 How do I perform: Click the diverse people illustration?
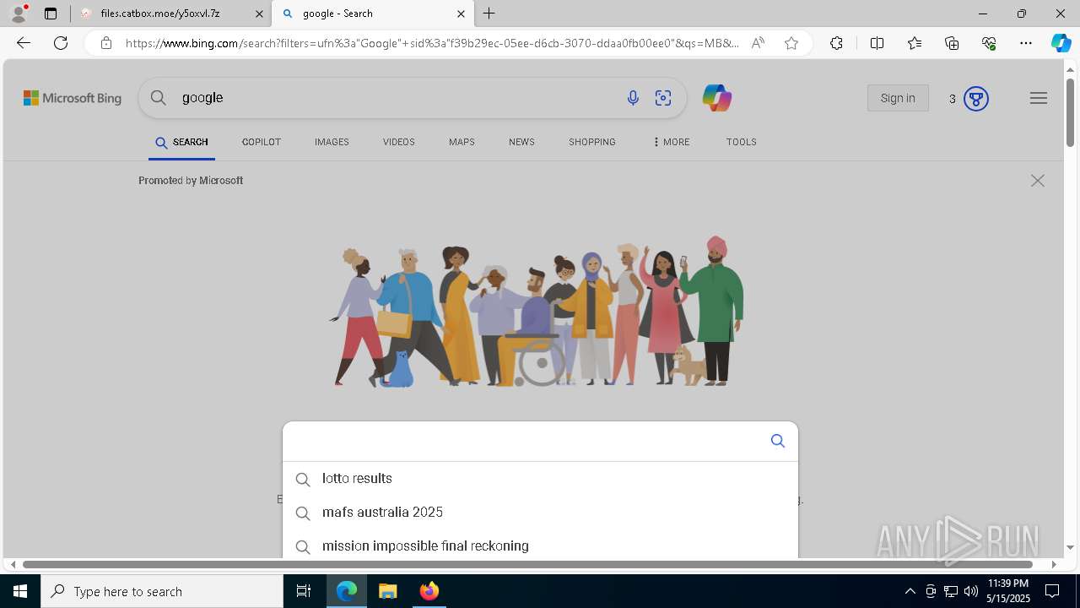[537, 311]
